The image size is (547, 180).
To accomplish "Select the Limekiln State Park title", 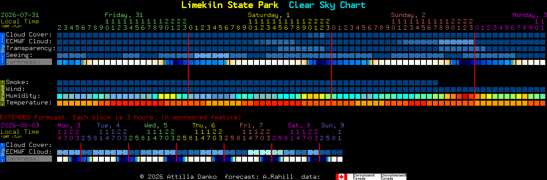I will click(230, 5).
